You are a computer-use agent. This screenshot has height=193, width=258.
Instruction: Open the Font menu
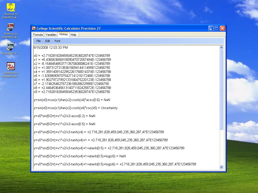pyautogui.click(x=57, y=41)
